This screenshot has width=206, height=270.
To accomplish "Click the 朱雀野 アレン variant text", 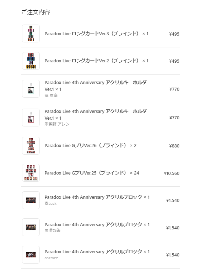I will point(57,124).
